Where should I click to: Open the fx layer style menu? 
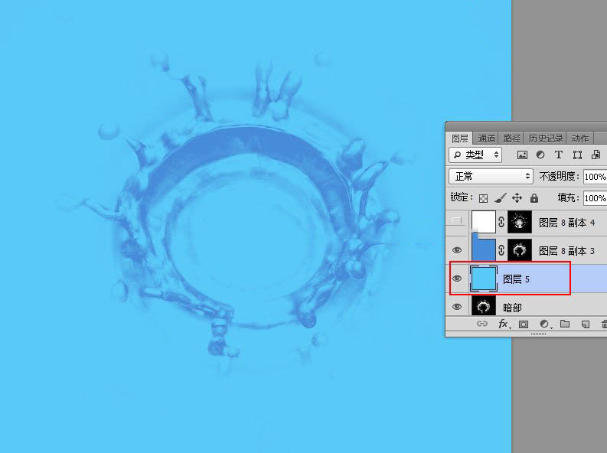(x=503, y=324)
